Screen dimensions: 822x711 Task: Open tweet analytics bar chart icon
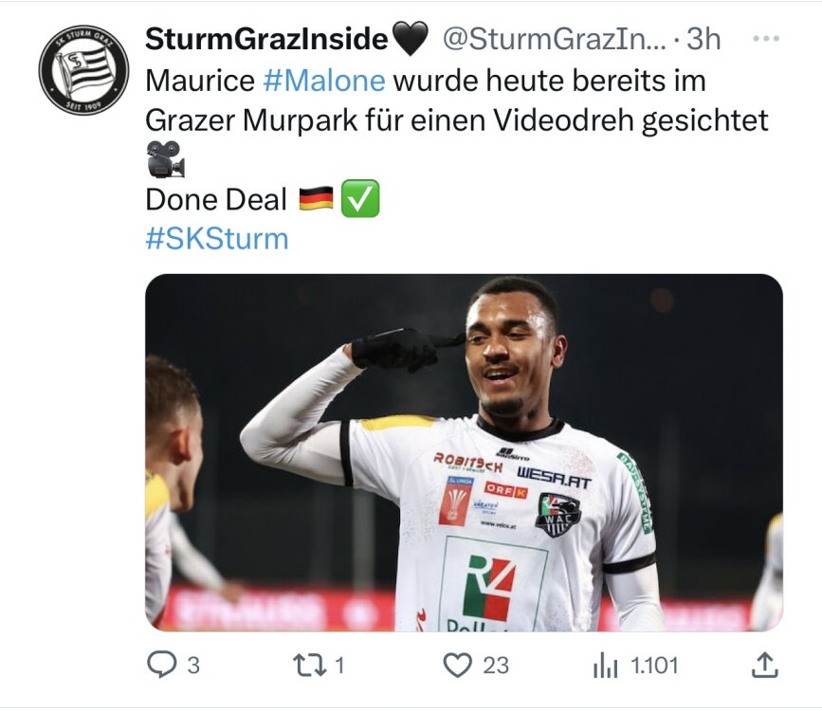coord(605,665)
